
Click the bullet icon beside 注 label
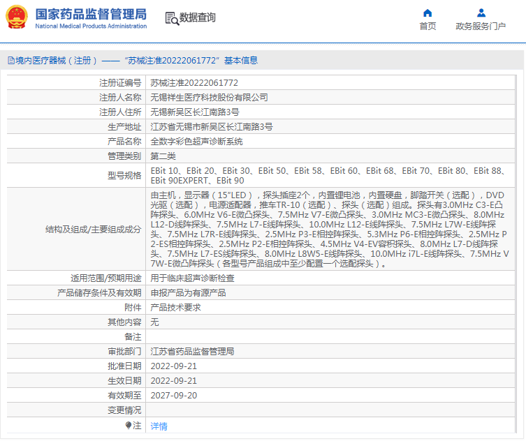[x=128, y=425]
